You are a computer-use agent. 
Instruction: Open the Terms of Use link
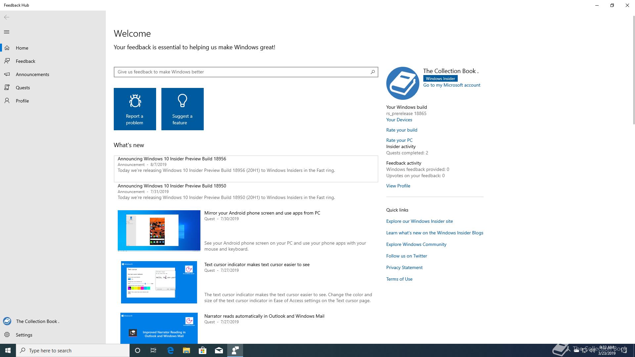tap(399, 279)
